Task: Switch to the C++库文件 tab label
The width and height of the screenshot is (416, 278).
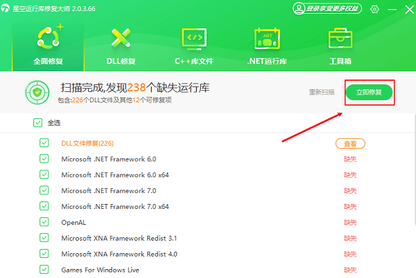Action: (194, 62)
